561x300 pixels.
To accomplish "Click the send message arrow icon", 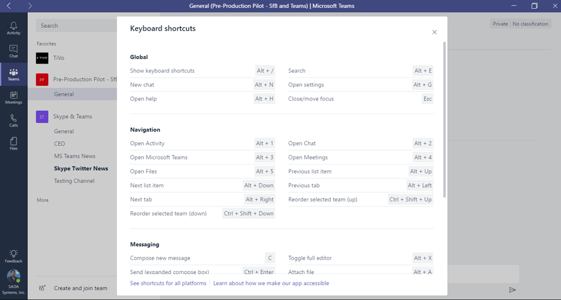I will pos(512,290).
